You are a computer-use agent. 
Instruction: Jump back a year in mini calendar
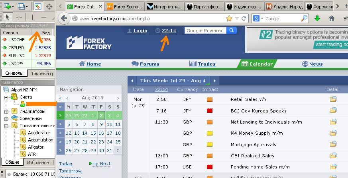60,98
